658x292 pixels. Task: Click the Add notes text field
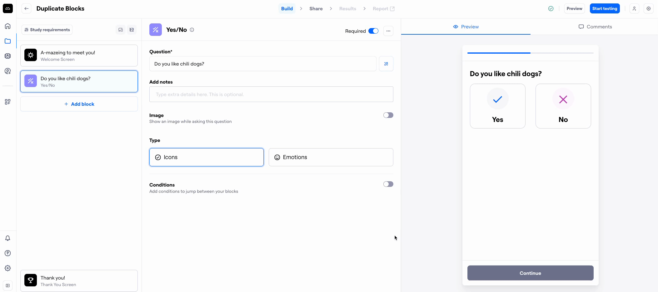(x=271, y=94)
